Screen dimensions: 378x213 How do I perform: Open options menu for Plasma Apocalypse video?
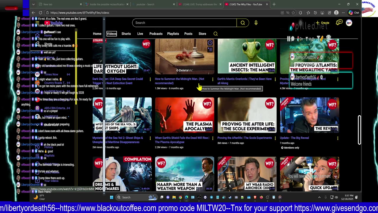tap(213, 138)
